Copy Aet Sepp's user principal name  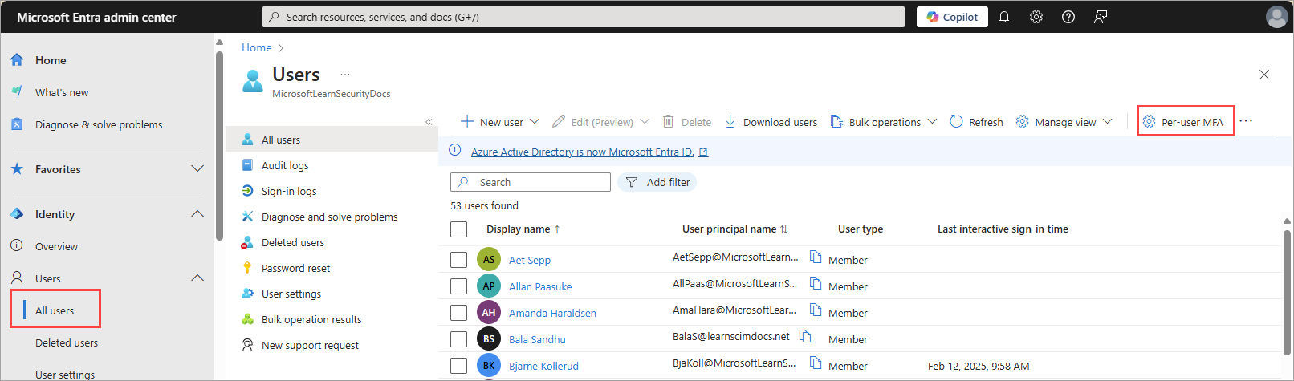click(x=816, y=257)
